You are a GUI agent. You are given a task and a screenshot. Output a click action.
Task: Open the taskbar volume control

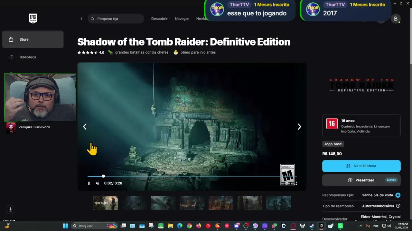tap(389, 226)
